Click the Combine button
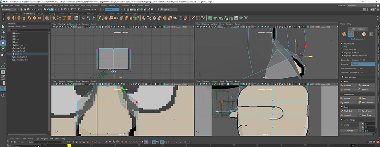The image size is (380, 147). [x=349, y=85]
